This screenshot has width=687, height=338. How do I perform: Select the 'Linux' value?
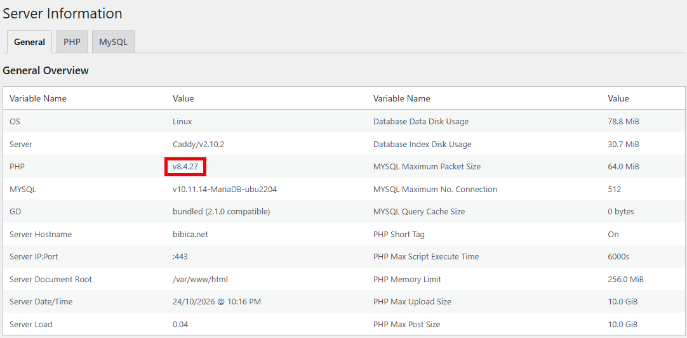(182, 121)
